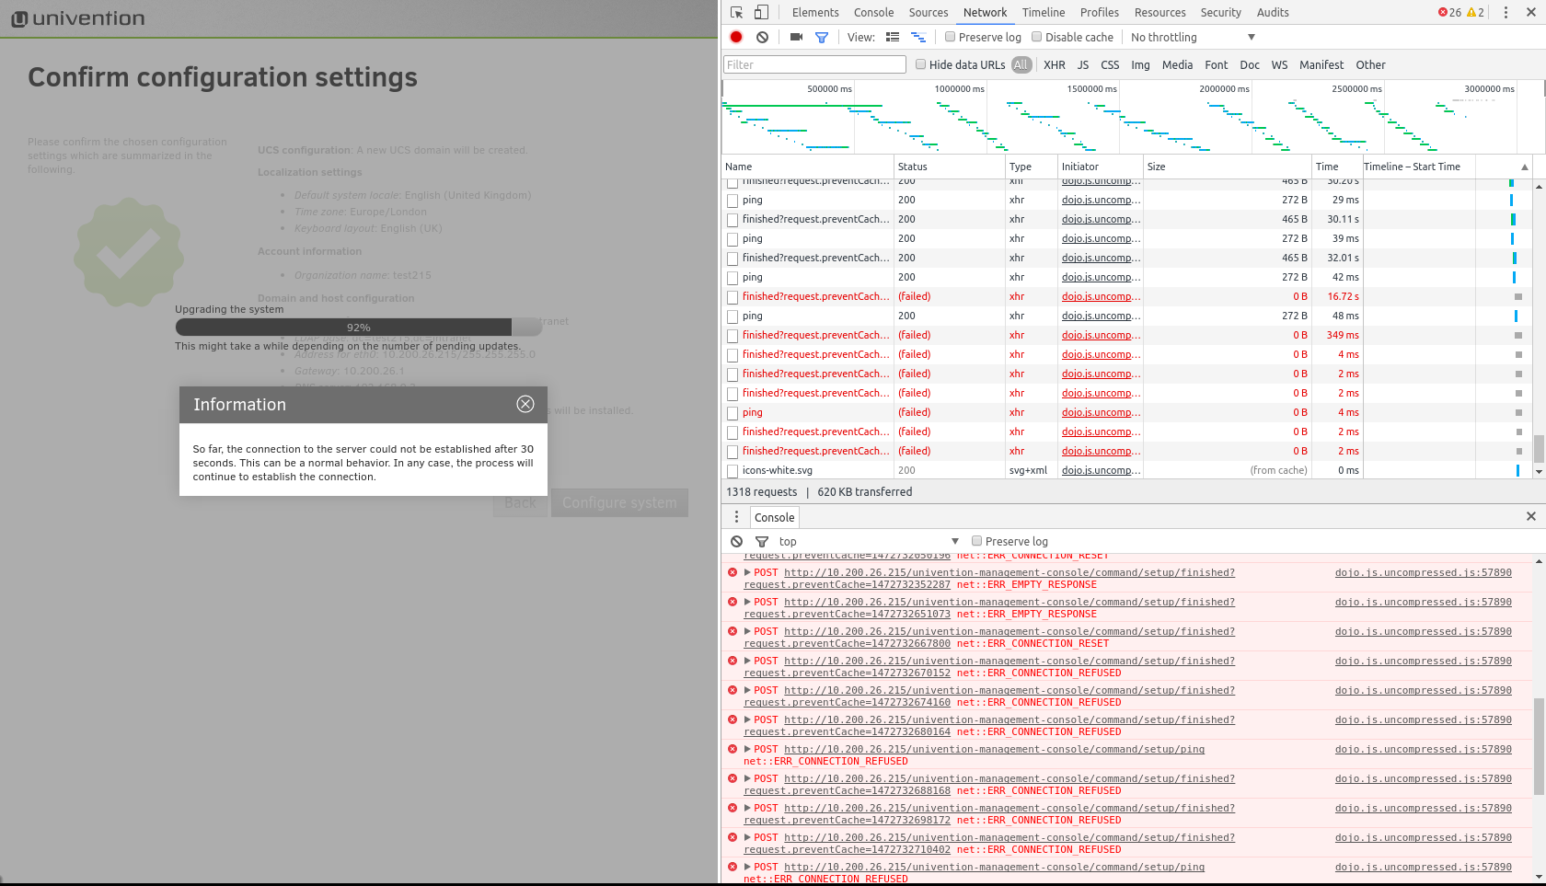This screenshot has height=886, width=1546.
Task: Switch to large request rows view
Action: coord(893,38)
